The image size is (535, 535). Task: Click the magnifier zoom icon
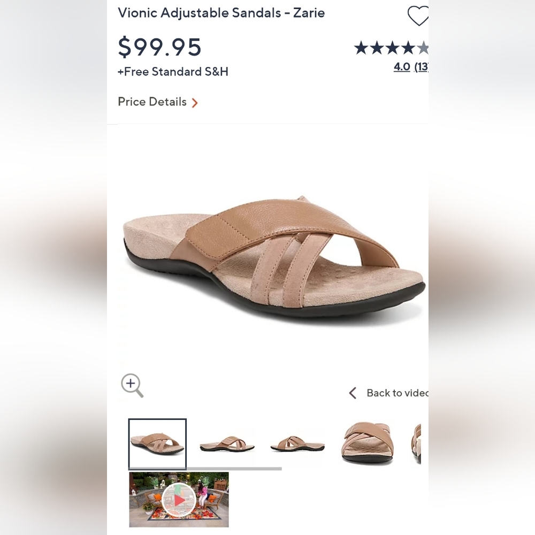tap(132, 385)
